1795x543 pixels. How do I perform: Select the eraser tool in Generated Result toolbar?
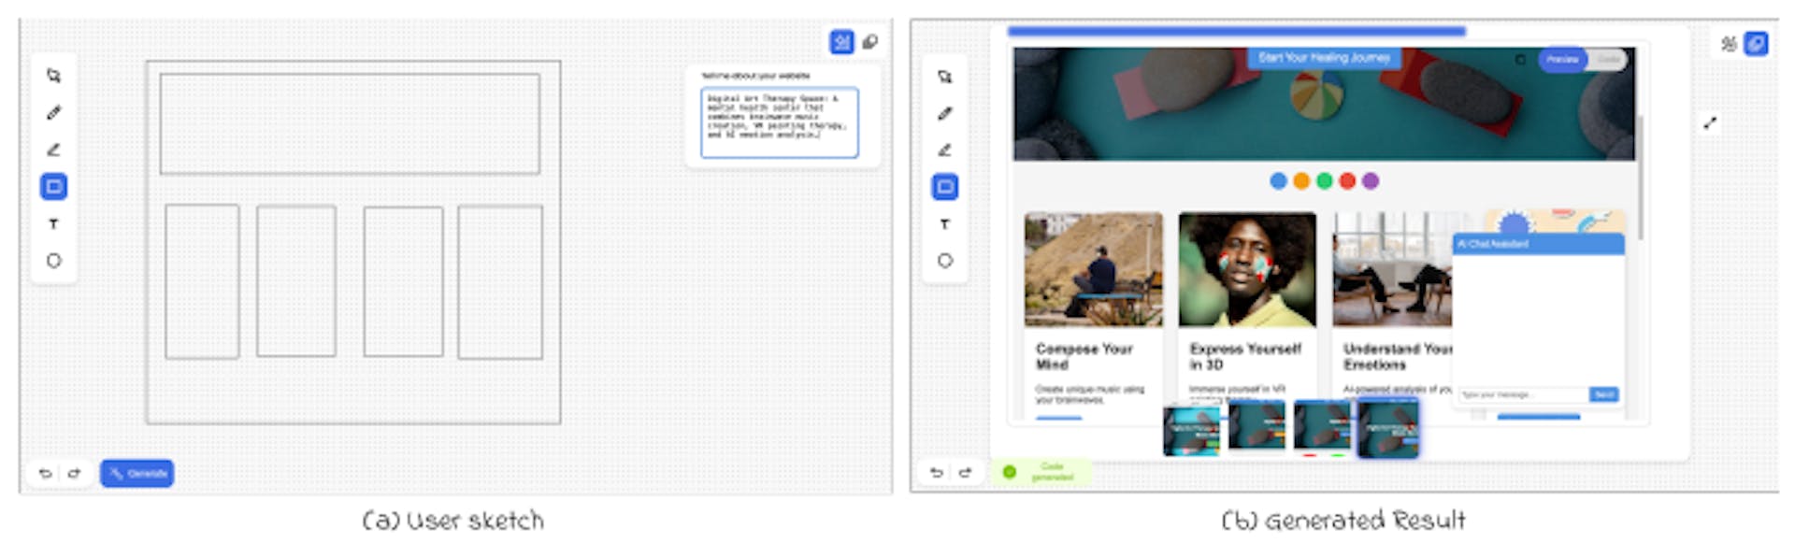point(945,150)
